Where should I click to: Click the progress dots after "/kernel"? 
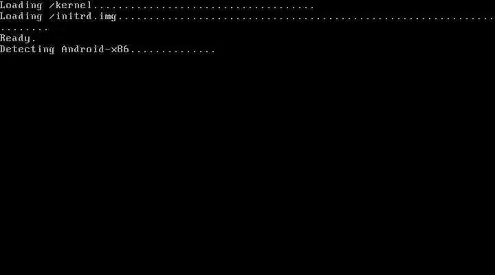[203, 7]
